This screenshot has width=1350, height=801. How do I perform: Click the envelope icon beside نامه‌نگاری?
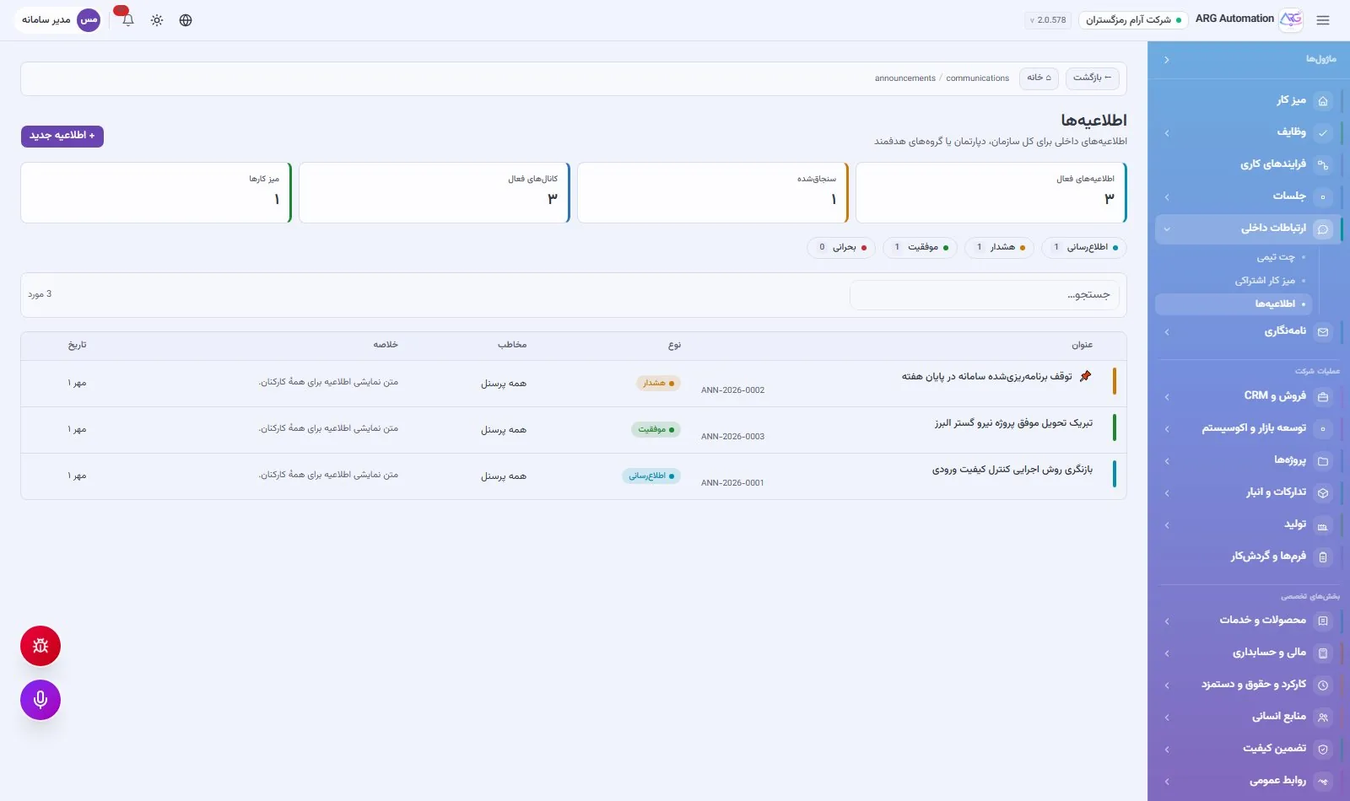tap(1323, 332)
